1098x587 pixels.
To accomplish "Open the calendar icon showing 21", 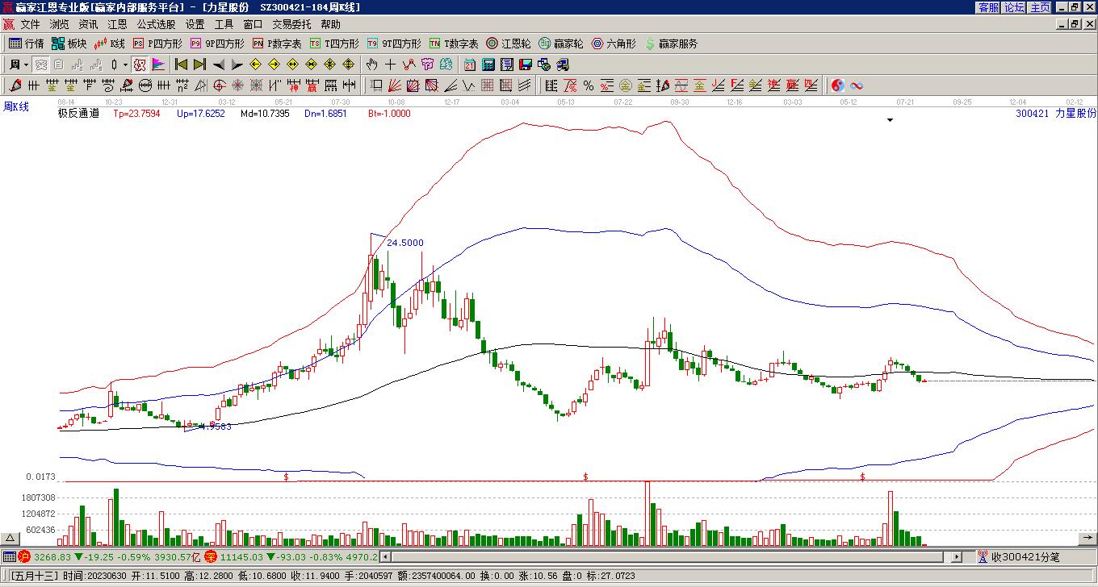I will [x=470, y=65].
